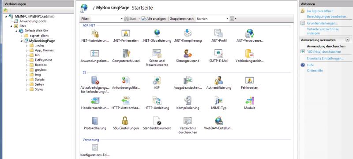Collapse the Default Web Site node
353x159 pixels.
16,31
